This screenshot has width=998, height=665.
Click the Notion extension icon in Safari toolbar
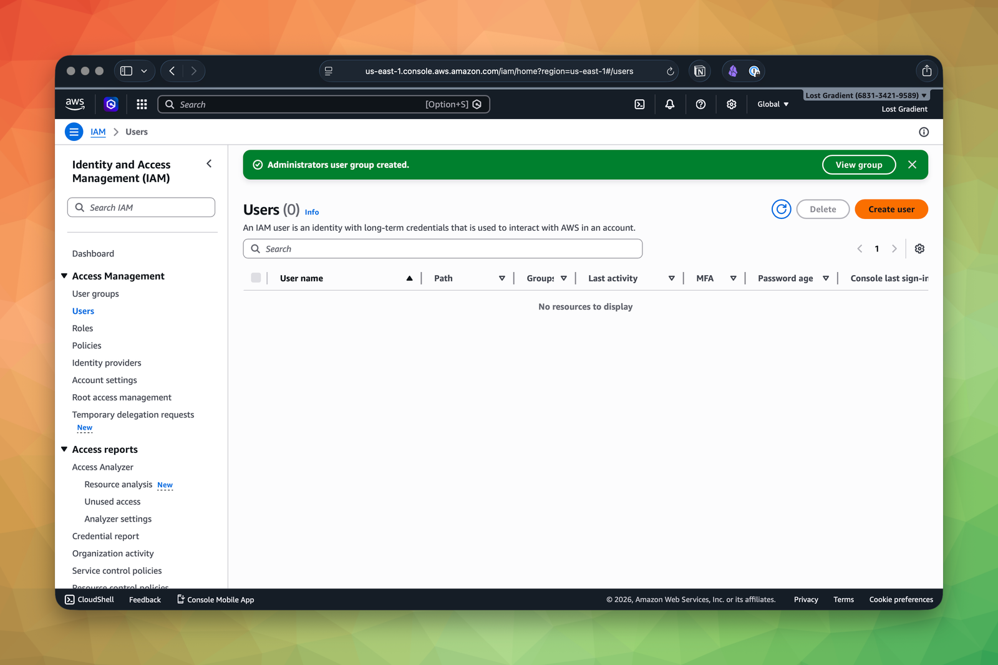pyautogui.click(x=699, y=71)
